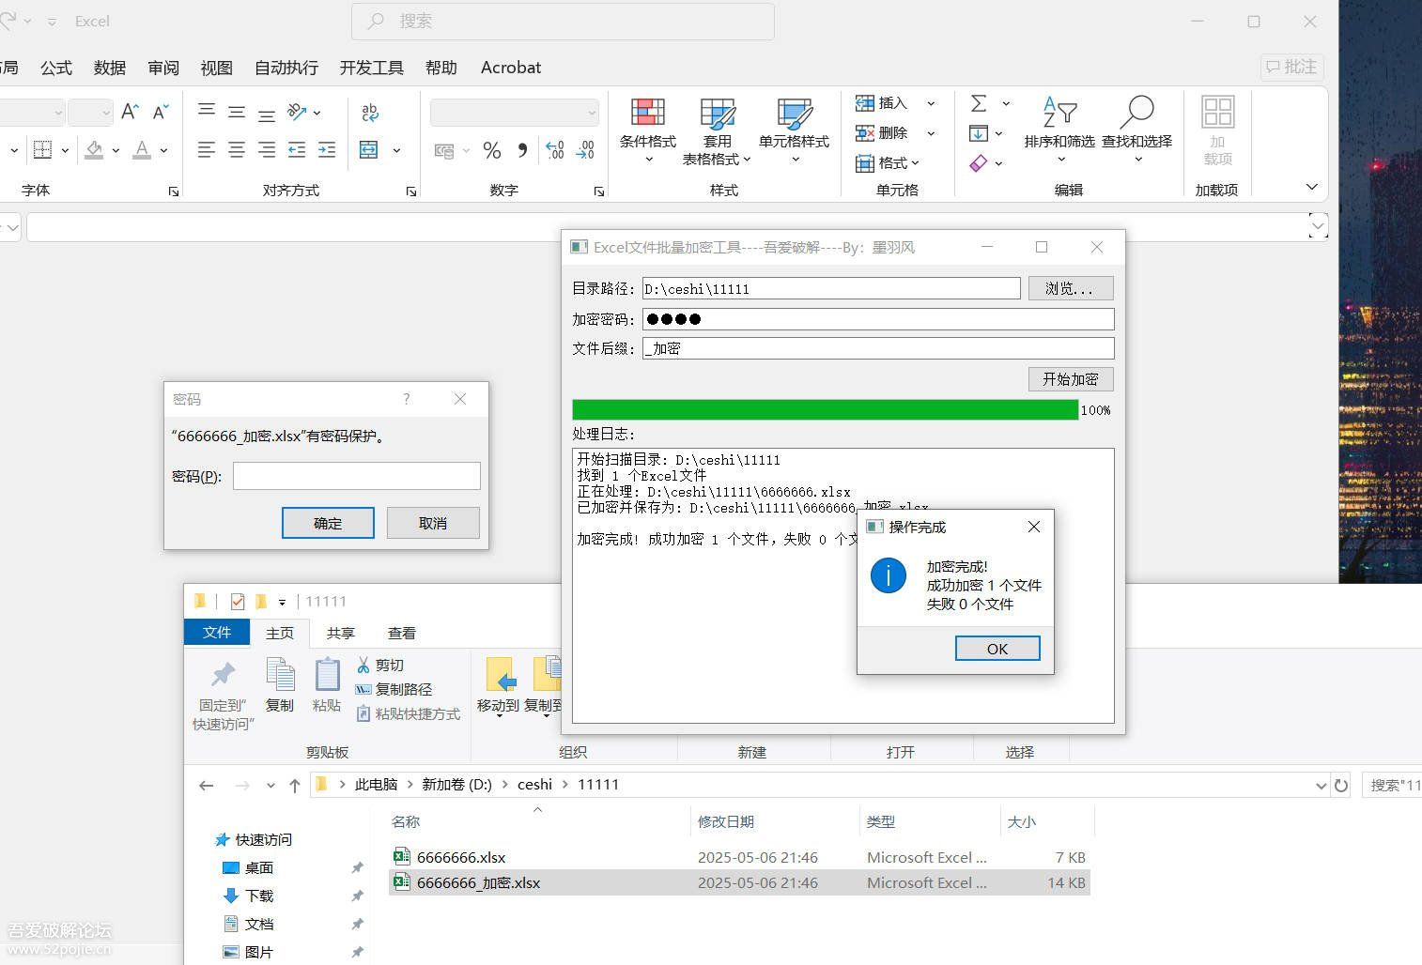Open the Excel 数据 tab
Viewport: 1422px width, 965px height.
click(x=110, y=68)
